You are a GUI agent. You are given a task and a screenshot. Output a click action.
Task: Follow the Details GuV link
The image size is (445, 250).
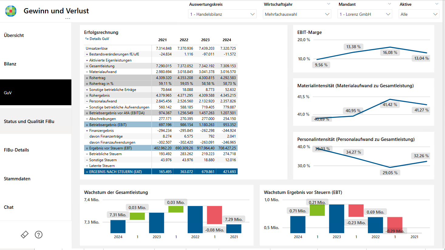tap(97, 39)
